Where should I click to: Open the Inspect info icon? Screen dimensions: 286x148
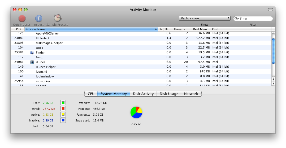coord(39,18)
